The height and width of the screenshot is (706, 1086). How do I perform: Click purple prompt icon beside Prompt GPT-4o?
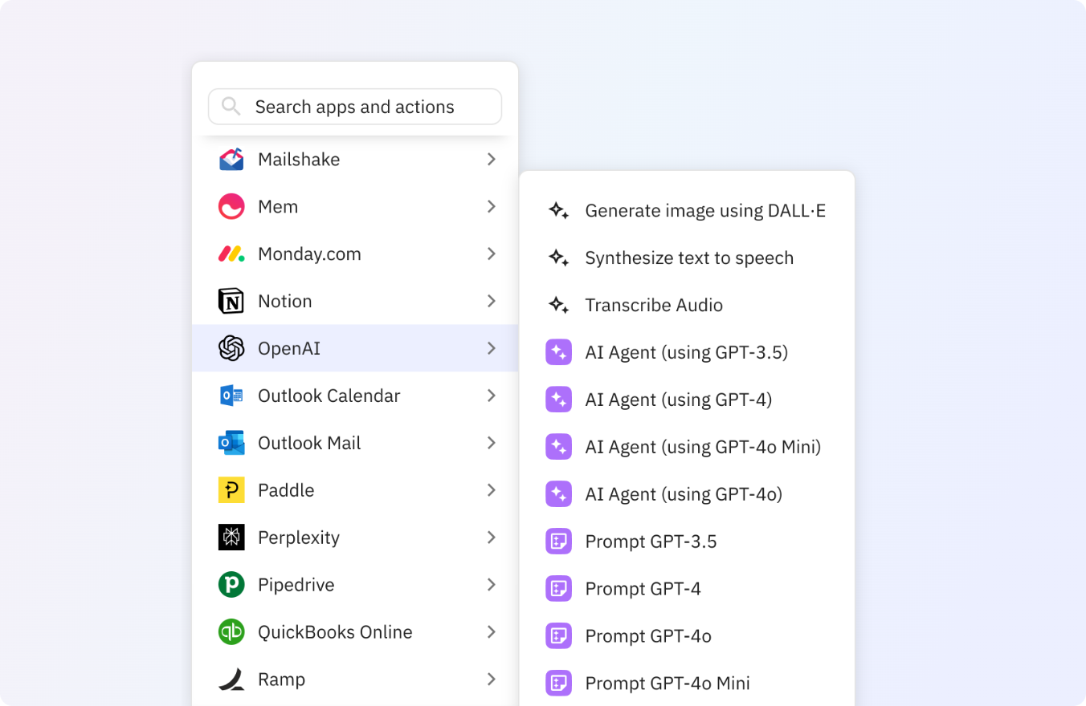point(558,636)
